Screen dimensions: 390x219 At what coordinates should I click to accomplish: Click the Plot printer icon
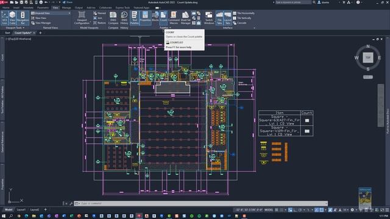point(41,2)
